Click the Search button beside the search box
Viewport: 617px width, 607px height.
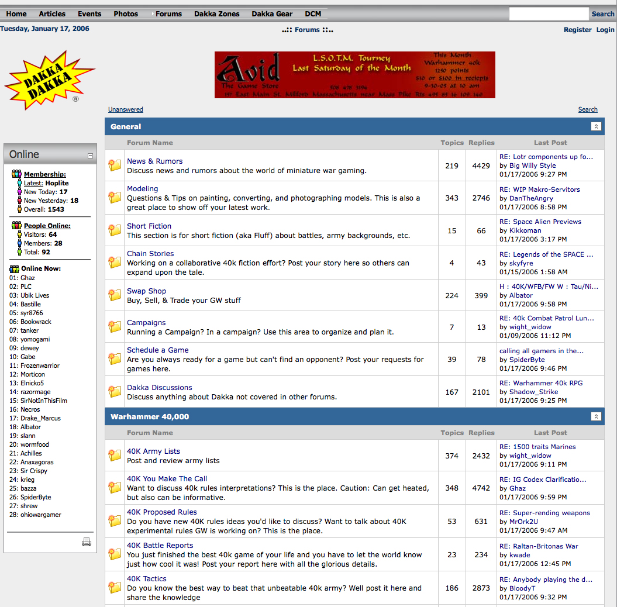point(602,14)
